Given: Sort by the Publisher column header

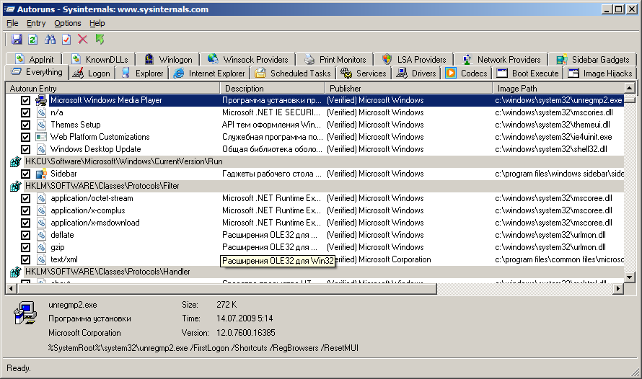Looking at the screenshot, I should pos(408,89).
